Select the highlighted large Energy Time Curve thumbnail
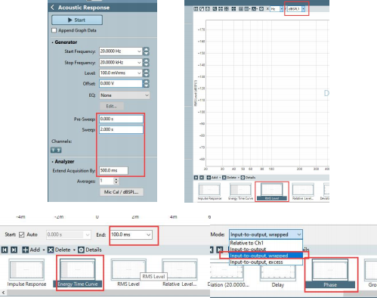Viewport: 377px width, 298px height. click(x=78, y=272)
